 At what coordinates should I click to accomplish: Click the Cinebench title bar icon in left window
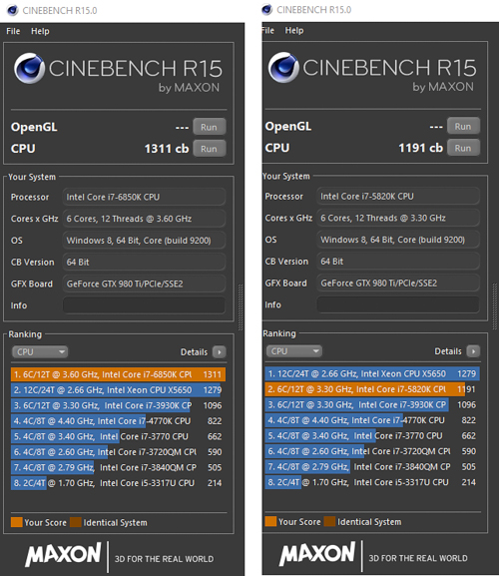pyautogui.click(x=13, y=10)
